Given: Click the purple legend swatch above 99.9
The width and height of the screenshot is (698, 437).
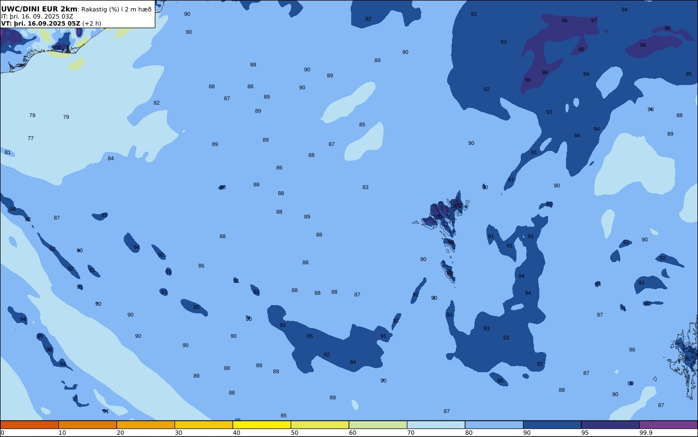Looking at the screenshot, I should click(x=668, y=424).
